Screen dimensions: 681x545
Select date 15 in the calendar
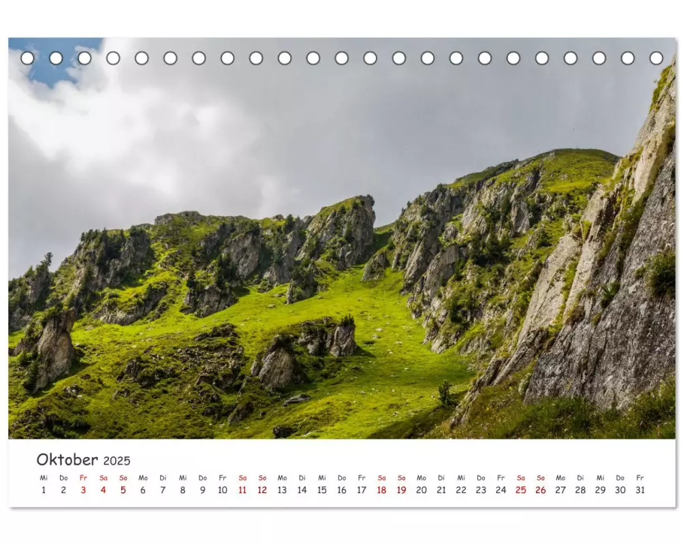(321, 490)
